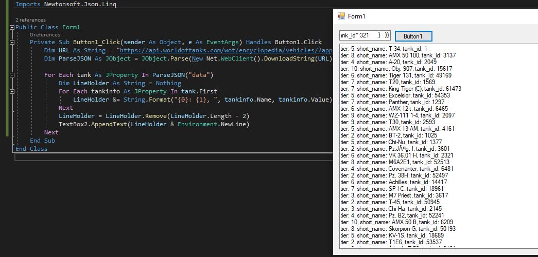
Task: Select the 'KV-1S' output line
Action: tap(392, 235)
